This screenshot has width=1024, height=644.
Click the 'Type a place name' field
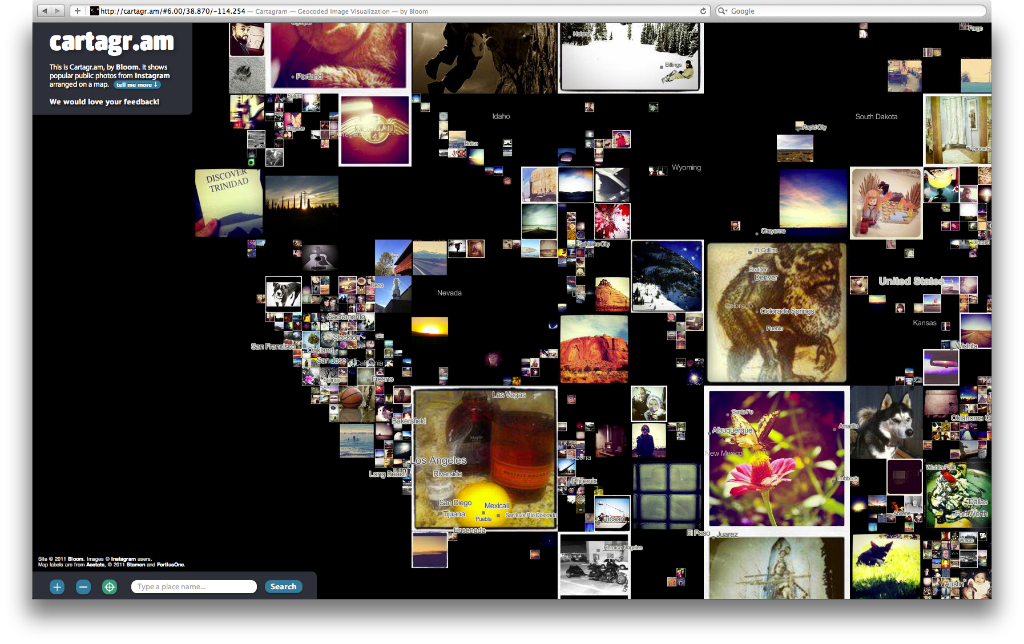point(193,587)
